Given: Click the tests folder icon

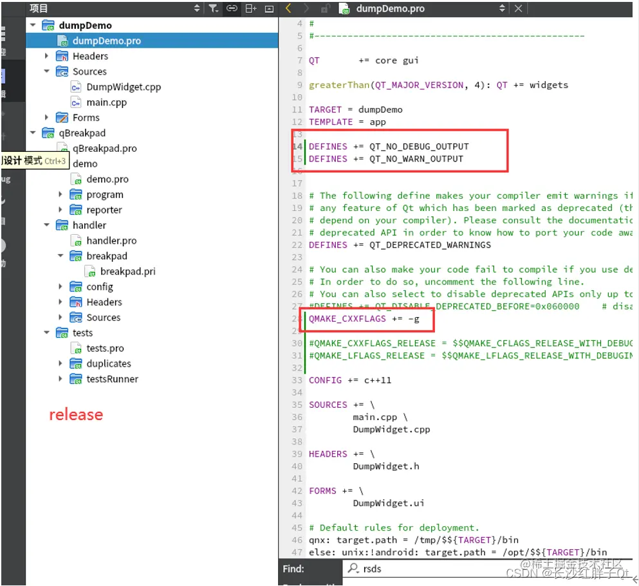Looking at the screenshot, I should click(x=62, y=333).
